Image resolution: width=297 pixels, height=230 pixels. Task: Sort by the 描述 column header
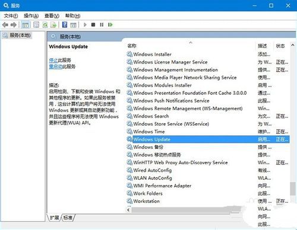263,46
